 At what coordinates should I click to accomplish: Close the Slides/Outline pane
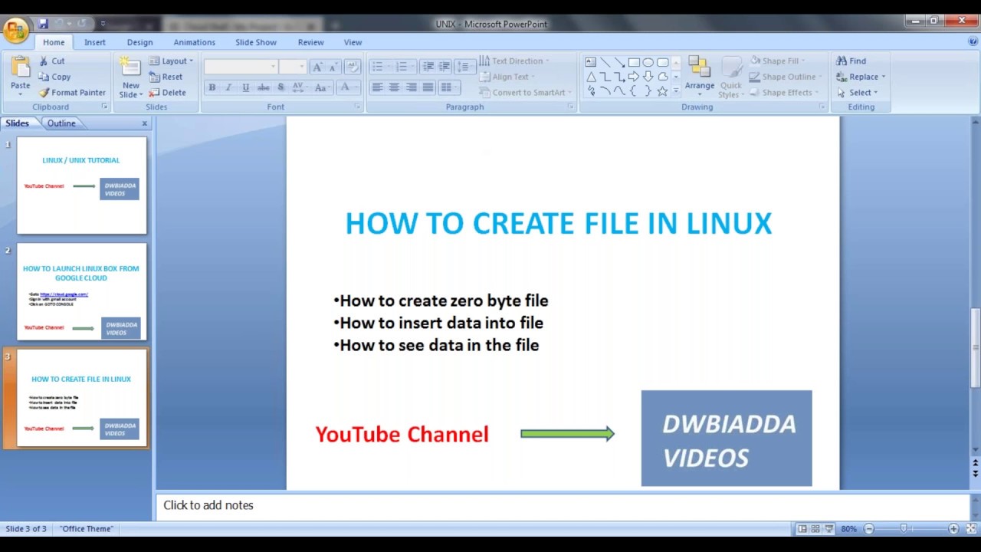click(144, 123)
